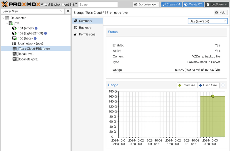Open the Documentation button
The image size is (230, 151).
pos(146,4)
